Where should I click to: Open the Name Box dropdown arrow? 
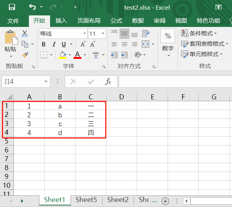point(46,82)
